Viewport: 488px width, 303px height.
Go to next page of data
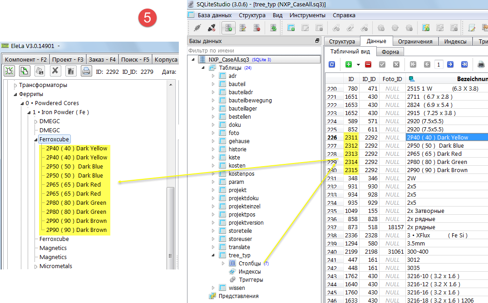[450, 64]
